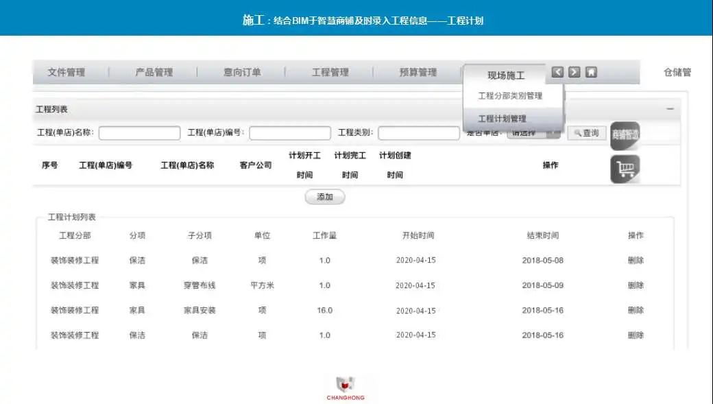Select the 工程计划管理 menu entry
The height and width of the screenshot is (404, 713).
(x=503, y=118)
